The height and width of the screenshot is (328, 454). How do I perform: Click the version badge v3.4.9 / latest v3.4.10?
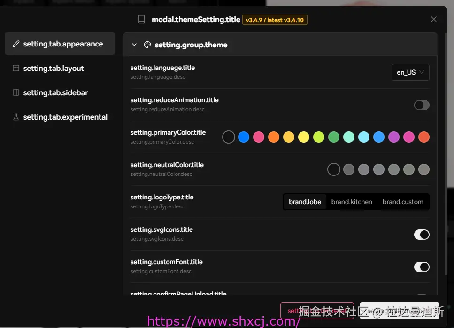click(x=275, y=20)
